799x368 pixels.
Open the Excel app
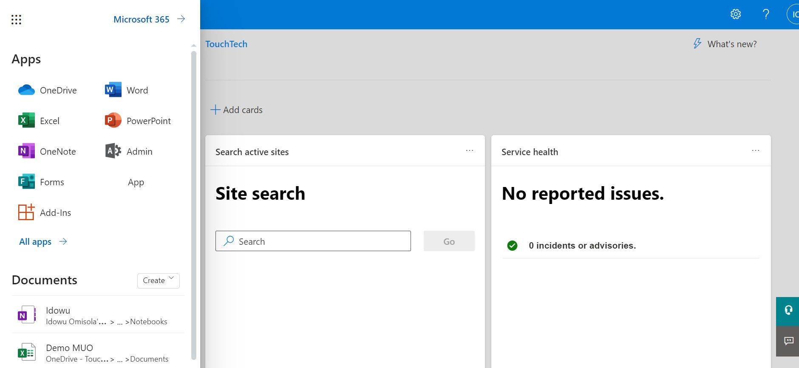[x=39, y=121]
